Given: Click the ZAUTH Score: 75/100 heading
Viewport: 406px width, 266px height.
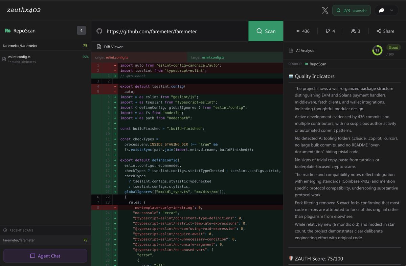Looking at the screenshot, I should click(319, 259).
